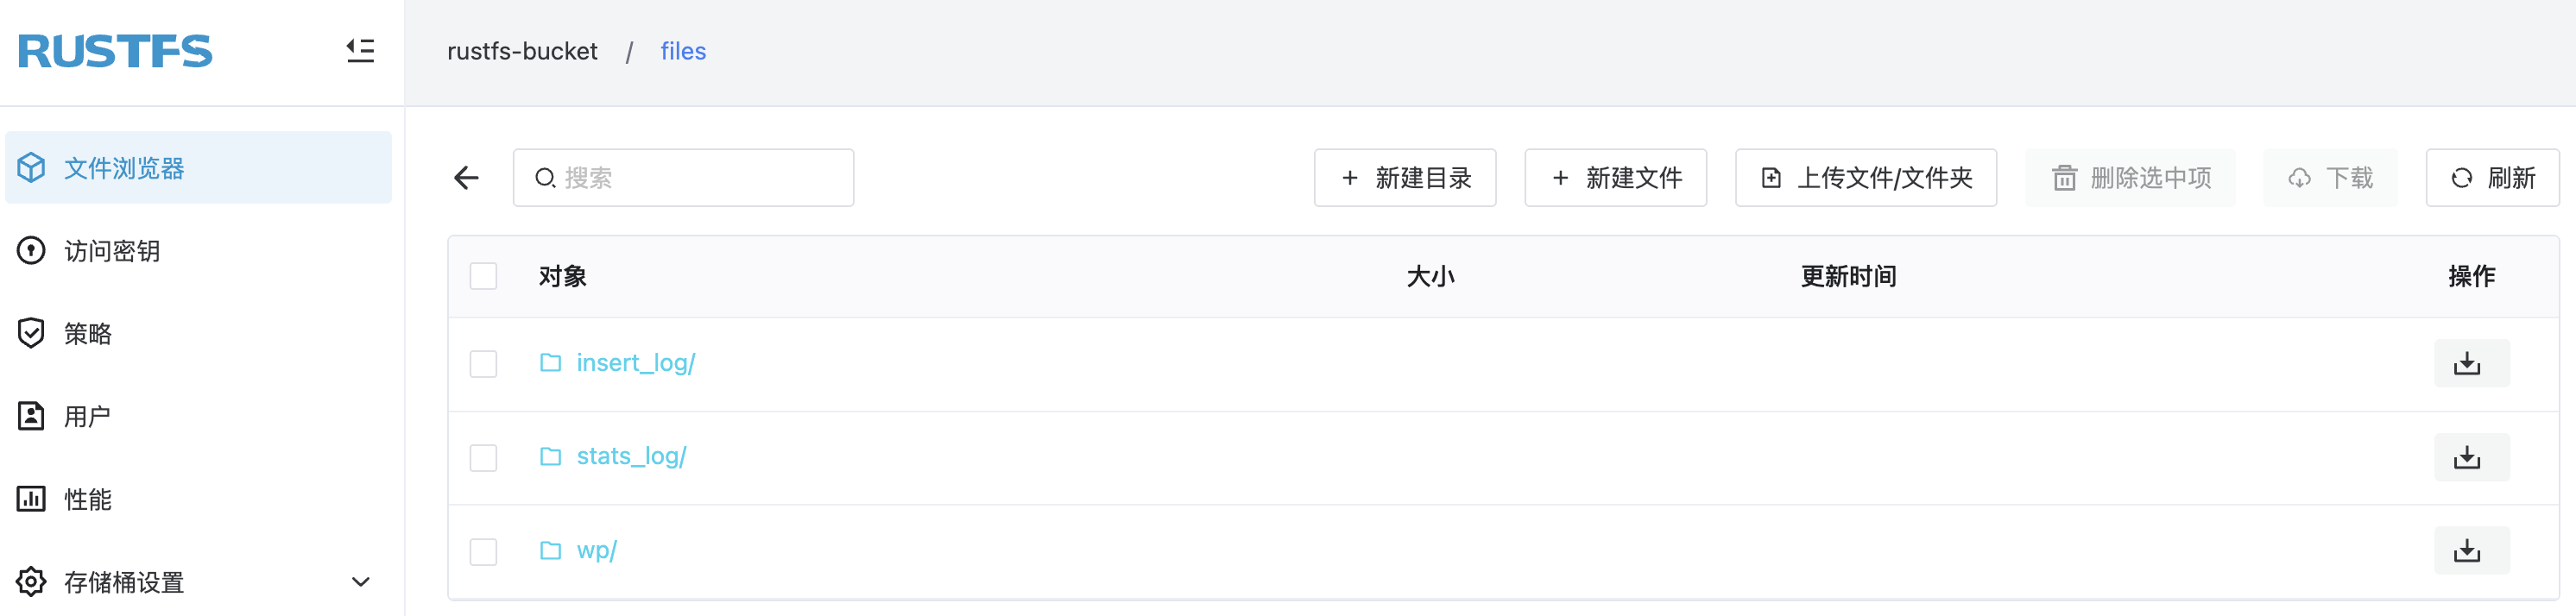The height and width of the screenshot is (616, 2576).
Task: Check the checkbox next to stats_log/
Action: click(483, 457)
